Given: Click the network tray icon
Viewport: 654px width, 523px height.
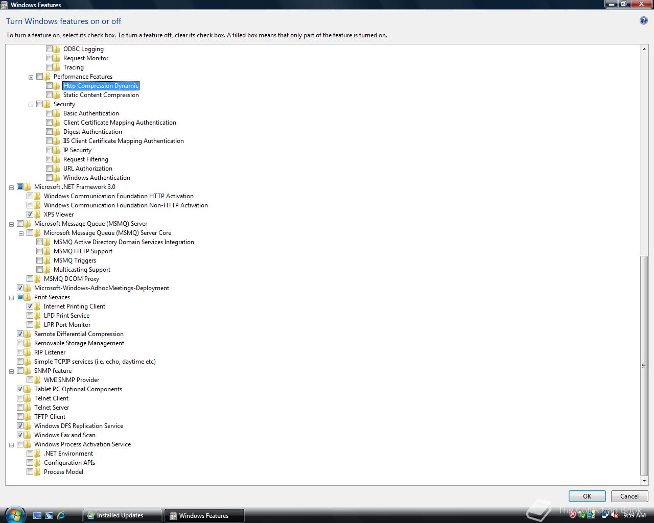Looking at the screenshot, I should (x=604, y=515).
